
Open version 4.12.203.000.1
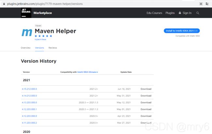(29, 109)
